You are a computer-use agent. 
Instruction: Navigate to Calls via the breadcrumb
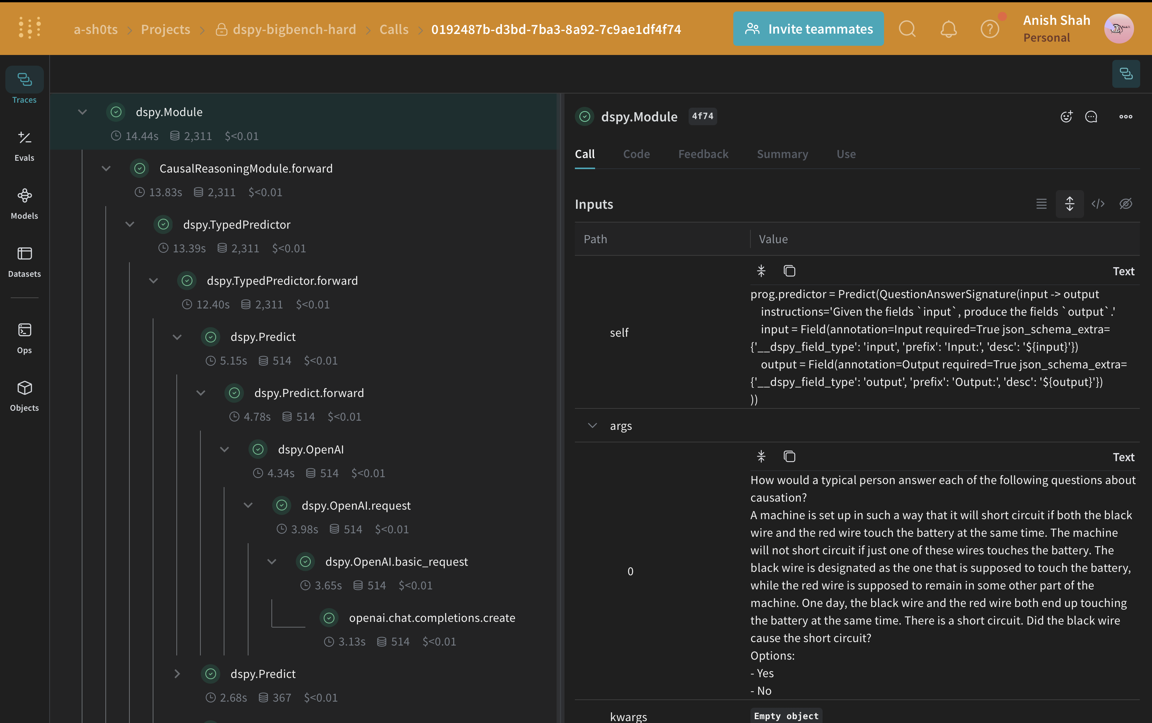[x=394, y=29]
